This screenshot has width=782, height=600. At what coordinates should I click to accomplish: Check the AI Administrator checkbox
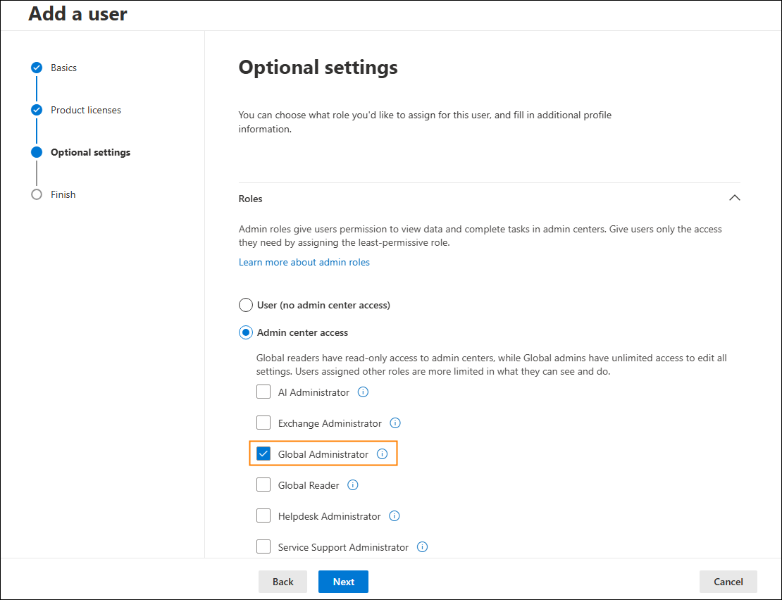tap(263, 392)
